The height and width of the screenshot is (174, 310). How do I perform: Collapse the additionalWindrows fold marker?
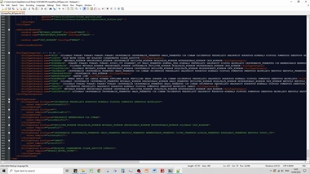(9, 29)
